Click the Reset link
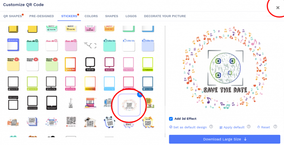284x145 pixels. 264,127
